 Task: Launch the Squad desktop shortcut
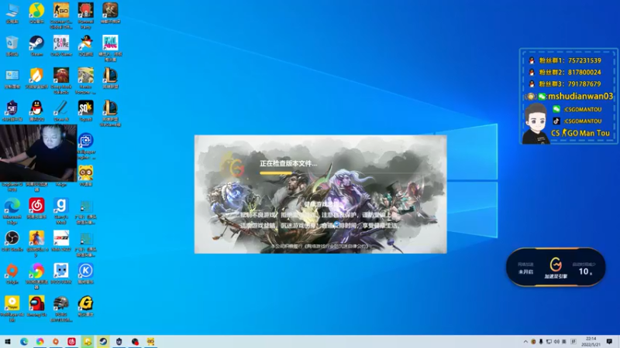[85, 111]
